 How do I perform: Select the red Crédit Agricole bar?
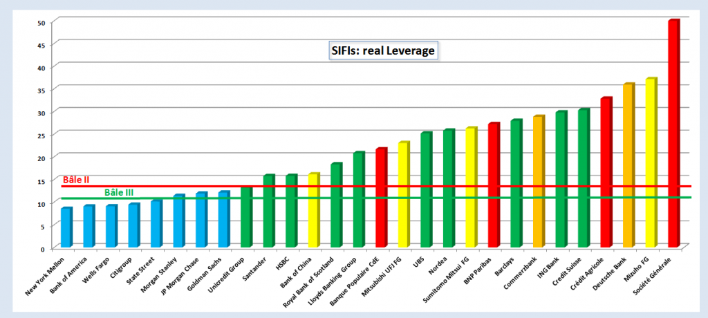pyautogui.click(x=607, y=172)
